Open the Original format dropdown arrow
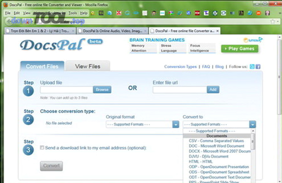The height and width of the screenshot is (183, 282). pyautogui.click(x=176, y=124)
